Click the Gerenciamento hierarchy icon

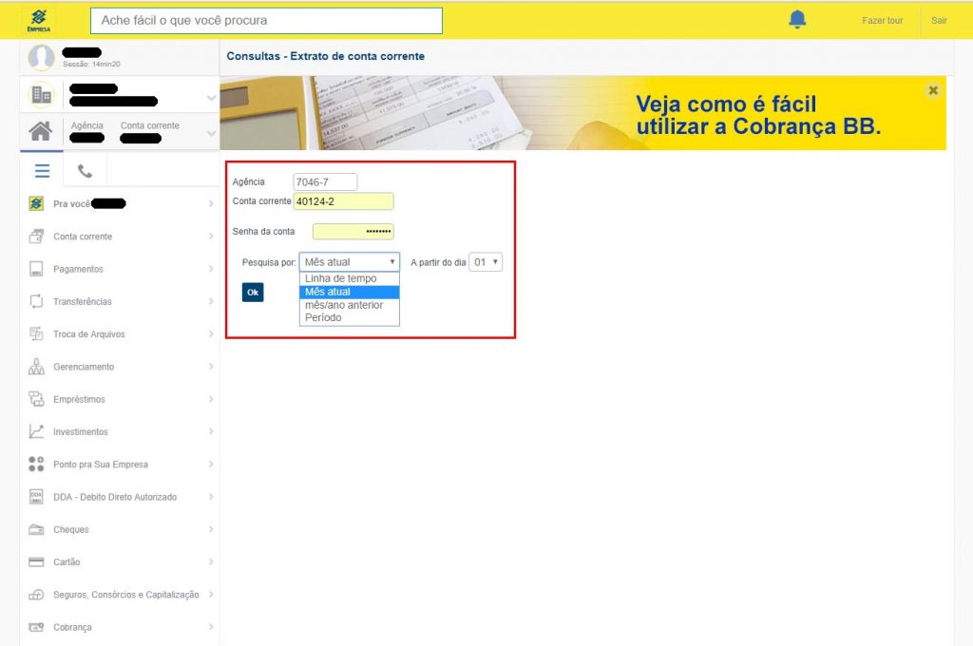[x=36, y=367]
